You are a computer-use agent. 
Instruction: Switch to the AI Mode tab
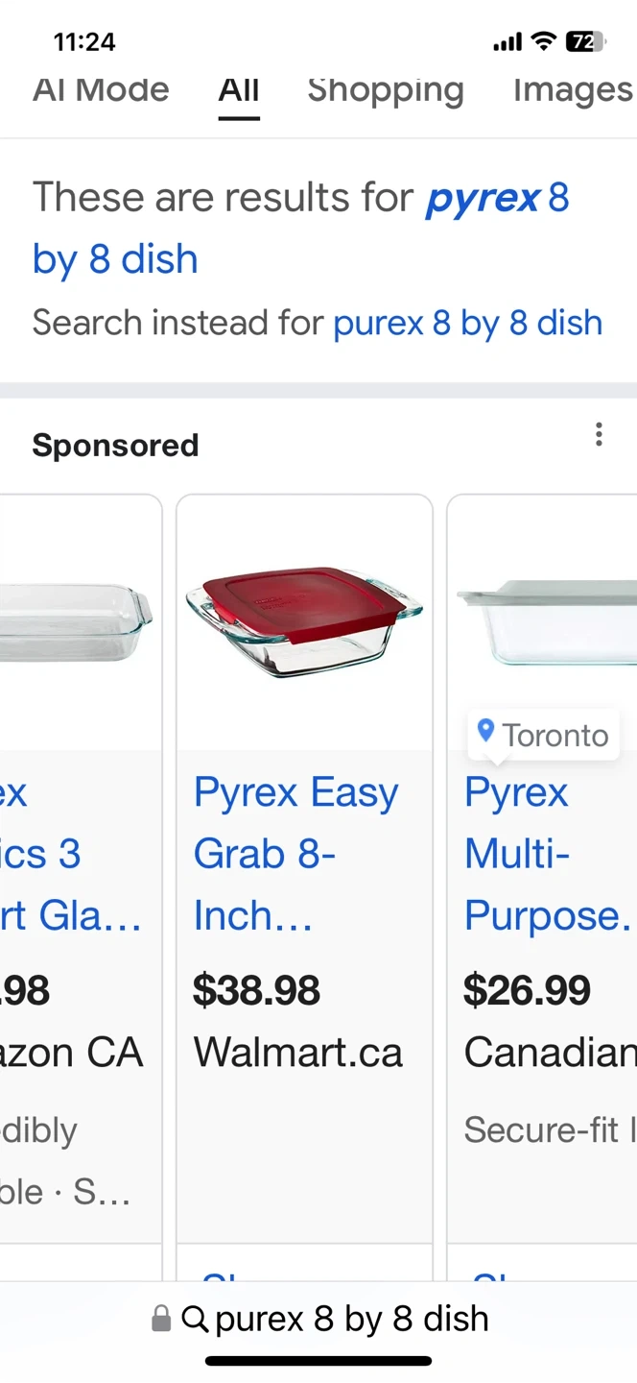[101, 90]
